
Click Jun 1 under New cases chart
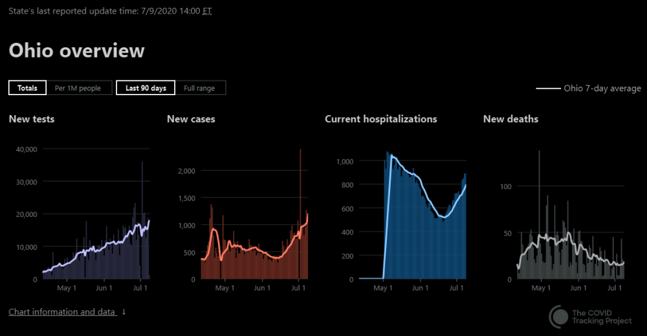coord(262,287)
